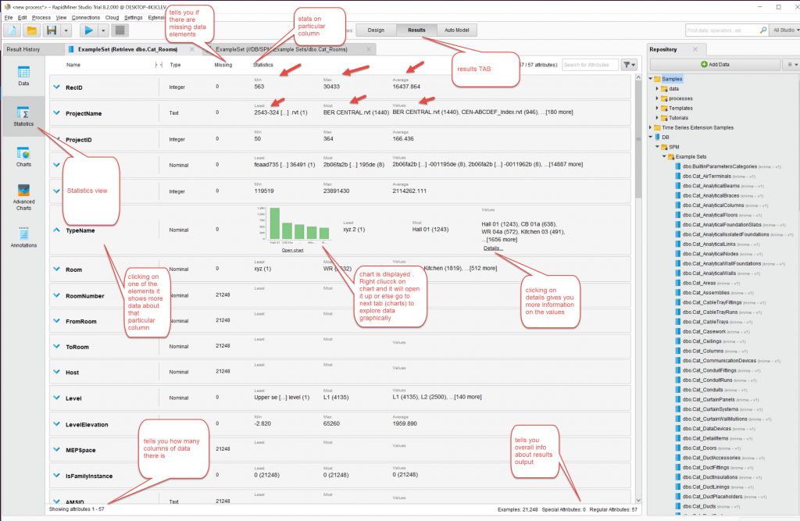Click the Details link under TypeName values

[492, 248]
